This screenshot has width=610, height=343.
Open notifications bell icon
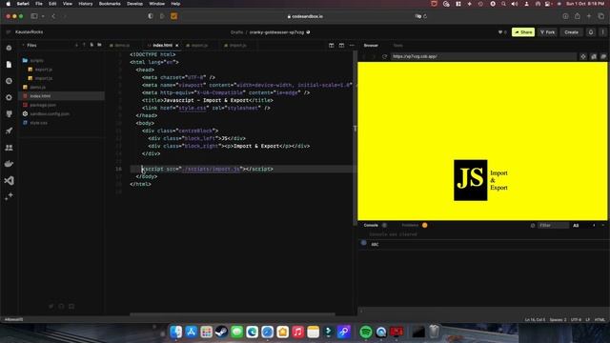click(591, 32)
